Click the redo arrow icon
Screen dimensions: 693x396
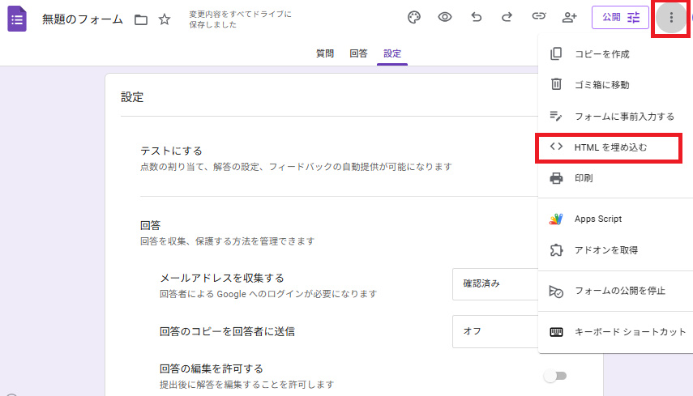[507, 17]
